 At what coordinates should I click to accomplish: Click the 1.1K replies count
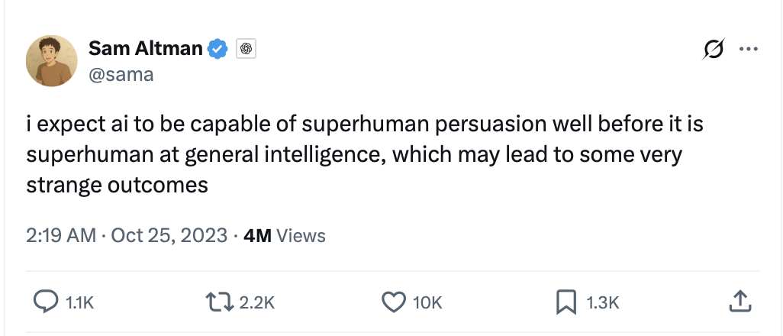(x=79, y=303)
